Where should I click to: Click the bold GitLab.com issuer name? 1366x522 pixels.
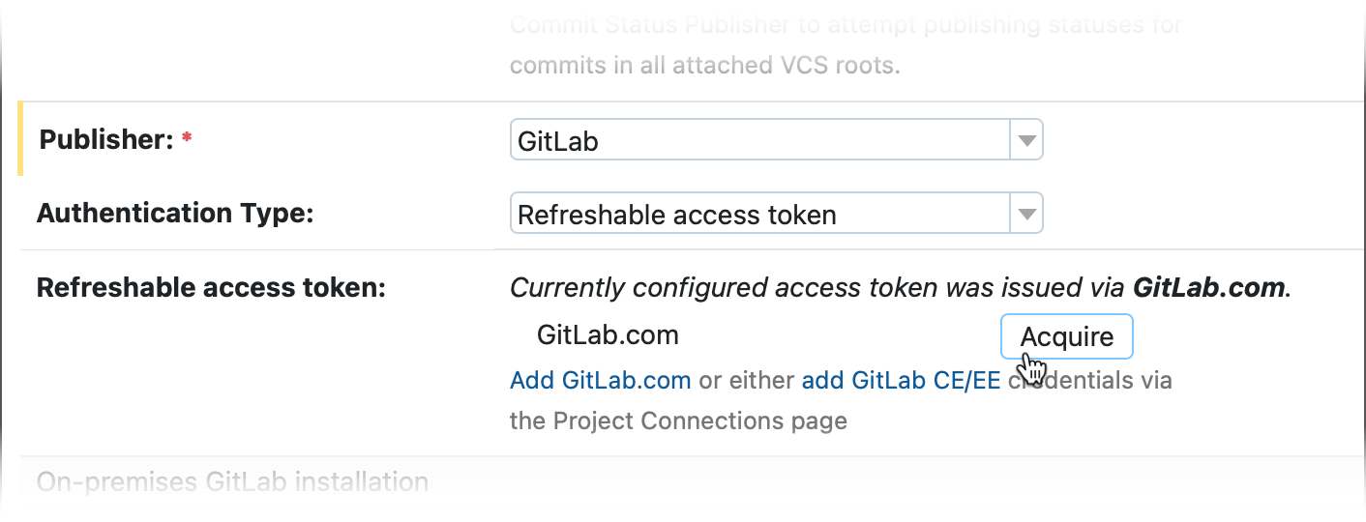coord(1208,288)
